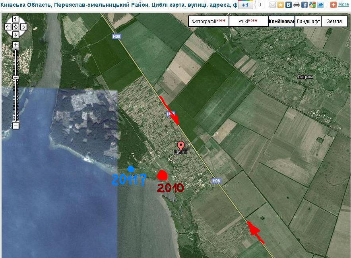Reset map position with center pan button
351x258 pixels.
pyautogui.click(x=16, y=27)
